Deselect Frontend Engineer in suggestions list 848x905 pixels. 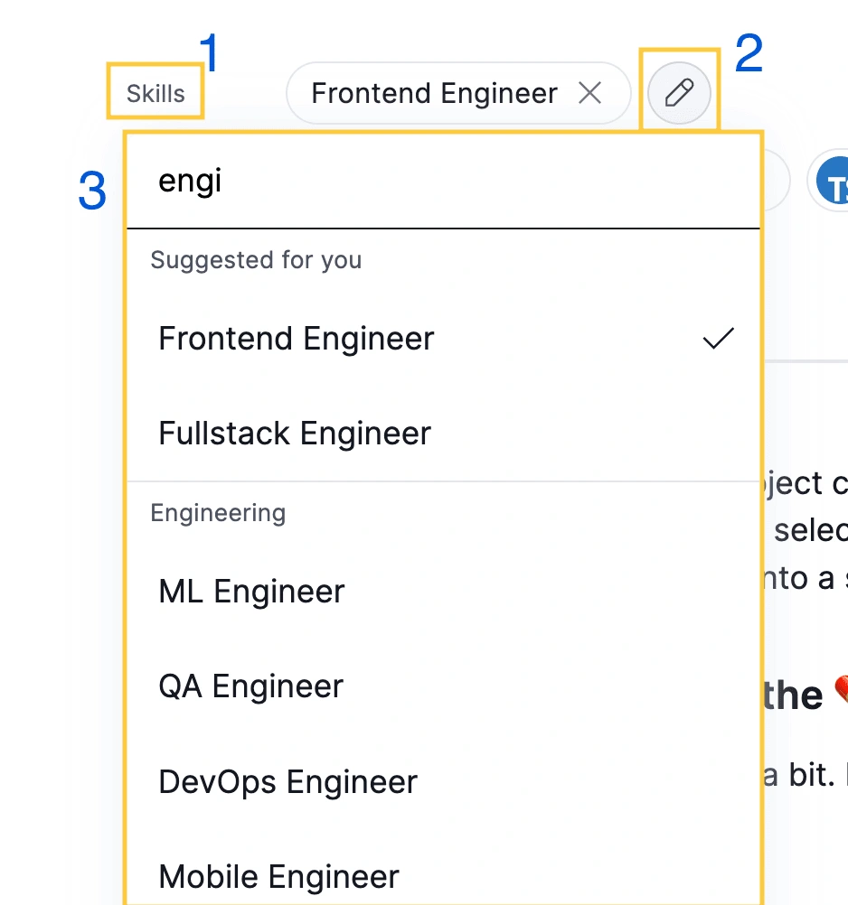click(443, 338)
